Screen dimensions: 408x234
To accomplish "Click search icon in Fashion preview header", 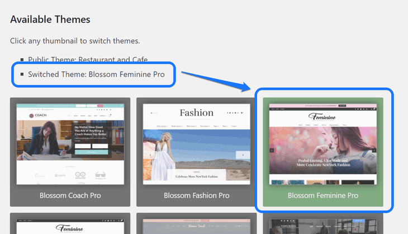I will 151,113.
